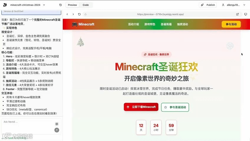Click the 立即下载Minecraft button
The height and width of the screenshot is (141, 250).
click(x=141, y=107)
